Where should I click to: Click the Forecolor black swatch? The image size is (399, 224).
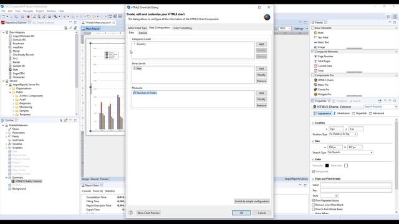click(x=327, y=166)
